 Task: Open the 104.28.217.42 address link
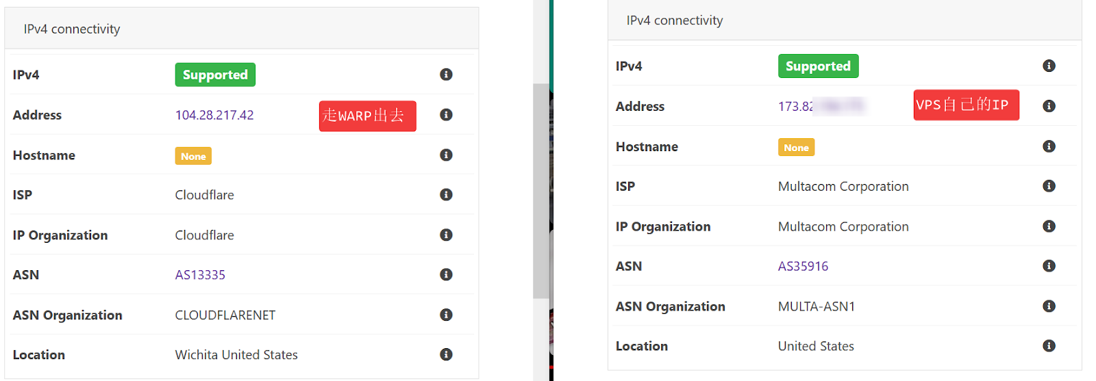(x=214, y=115)
